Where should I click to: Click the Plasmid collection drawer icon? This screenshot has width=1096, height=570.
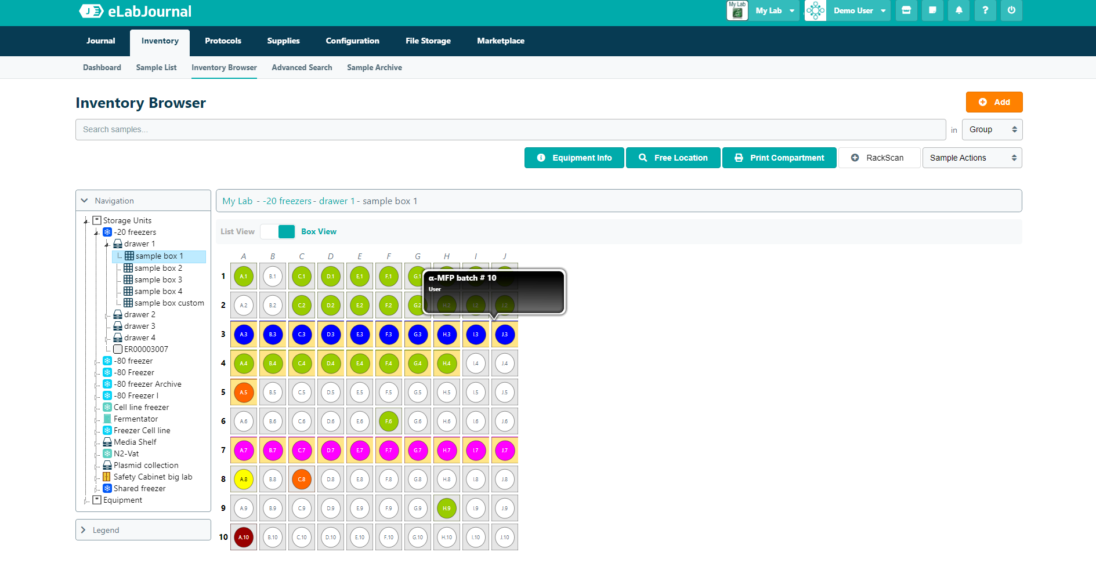pyautogui.click(x=107, y=465)
